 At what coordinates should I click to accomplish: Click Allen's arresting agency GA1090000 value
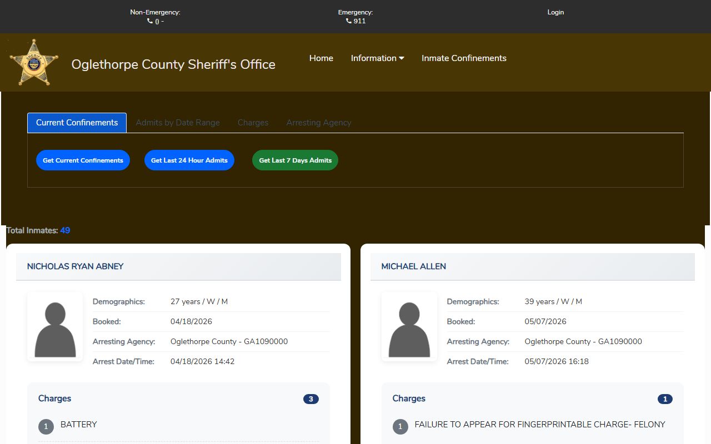[x=583, y=342]
